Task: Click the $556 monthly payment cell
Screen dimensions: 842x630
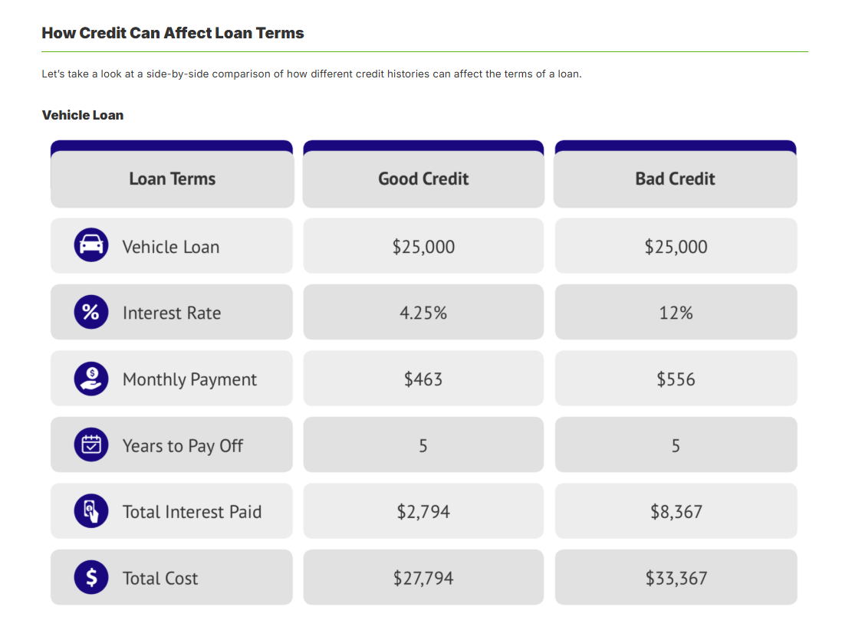Action: [675, 379]
